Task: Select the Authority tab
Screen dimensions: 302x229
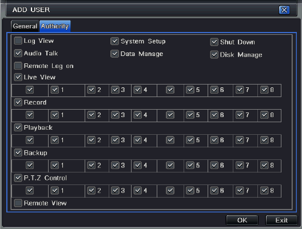Action: click(x=55, y=26)
